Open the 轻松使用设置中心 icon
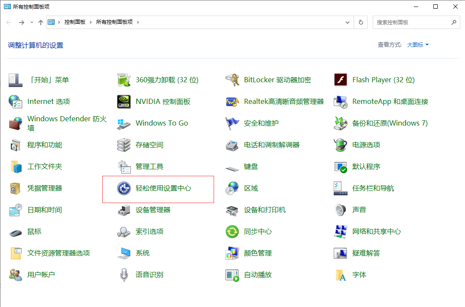The image size is (465, 307). click(124, 188)
